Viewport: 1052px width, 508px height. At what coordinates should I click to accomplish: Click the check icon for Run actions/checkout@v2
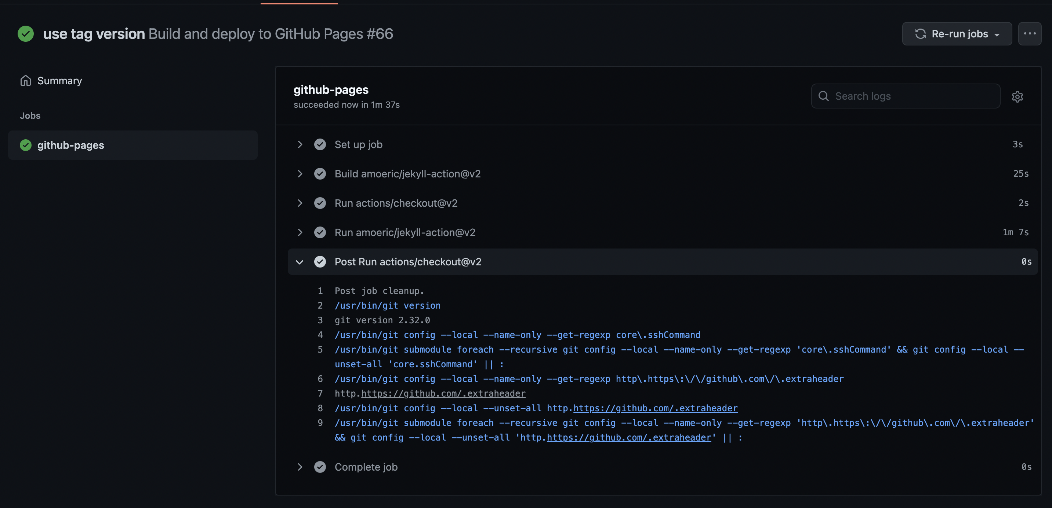[x=320, y=203]
